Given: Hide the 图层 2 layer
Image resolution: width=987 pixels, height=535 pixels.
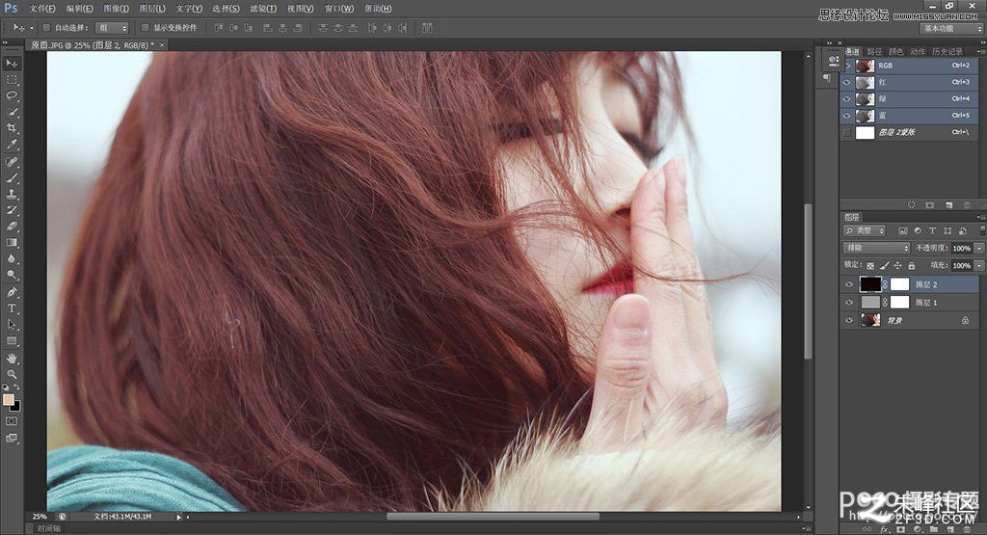Looking at the screenshot, I should coord(848,284).
